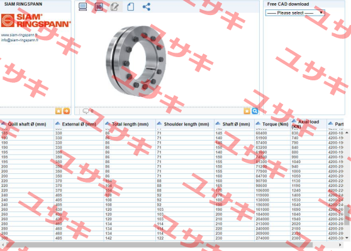Click the horizontal scrollbar right arrow
The image size is (351, 251).
340,245
